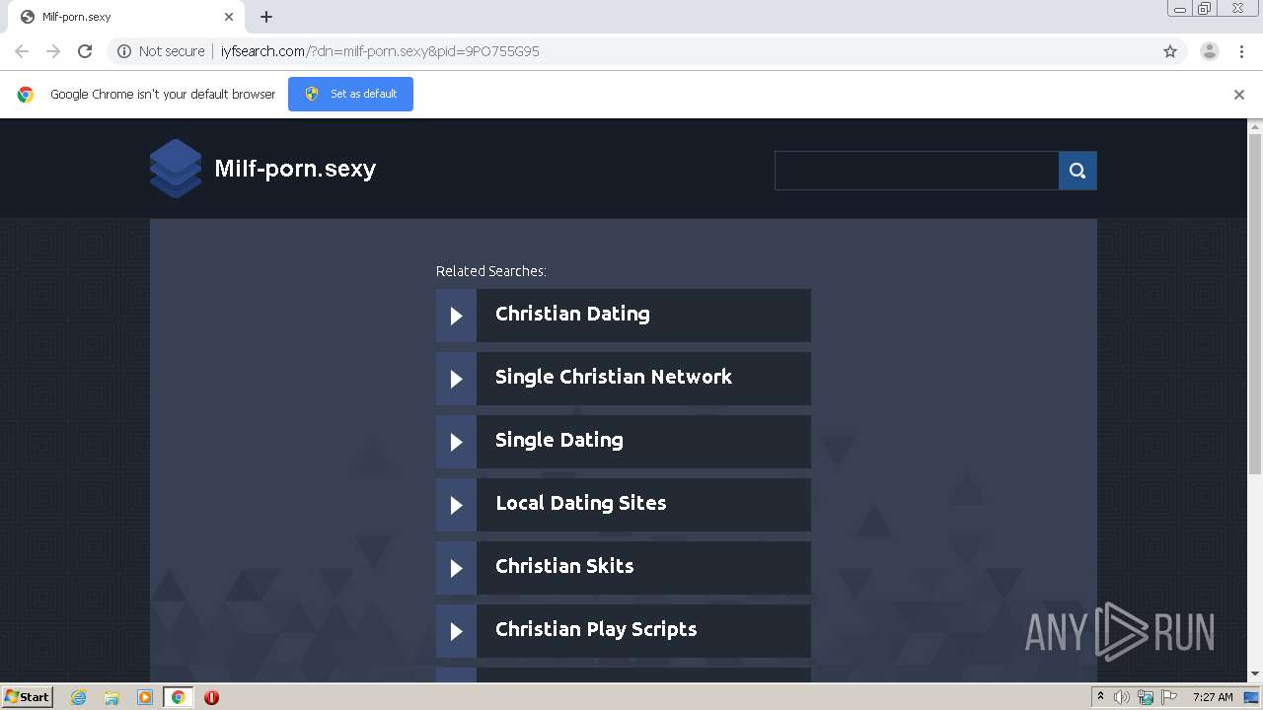The image size is (1263, 710).
Task: Open the red Opera-style taskbar icon
Action: click(211, 697)
